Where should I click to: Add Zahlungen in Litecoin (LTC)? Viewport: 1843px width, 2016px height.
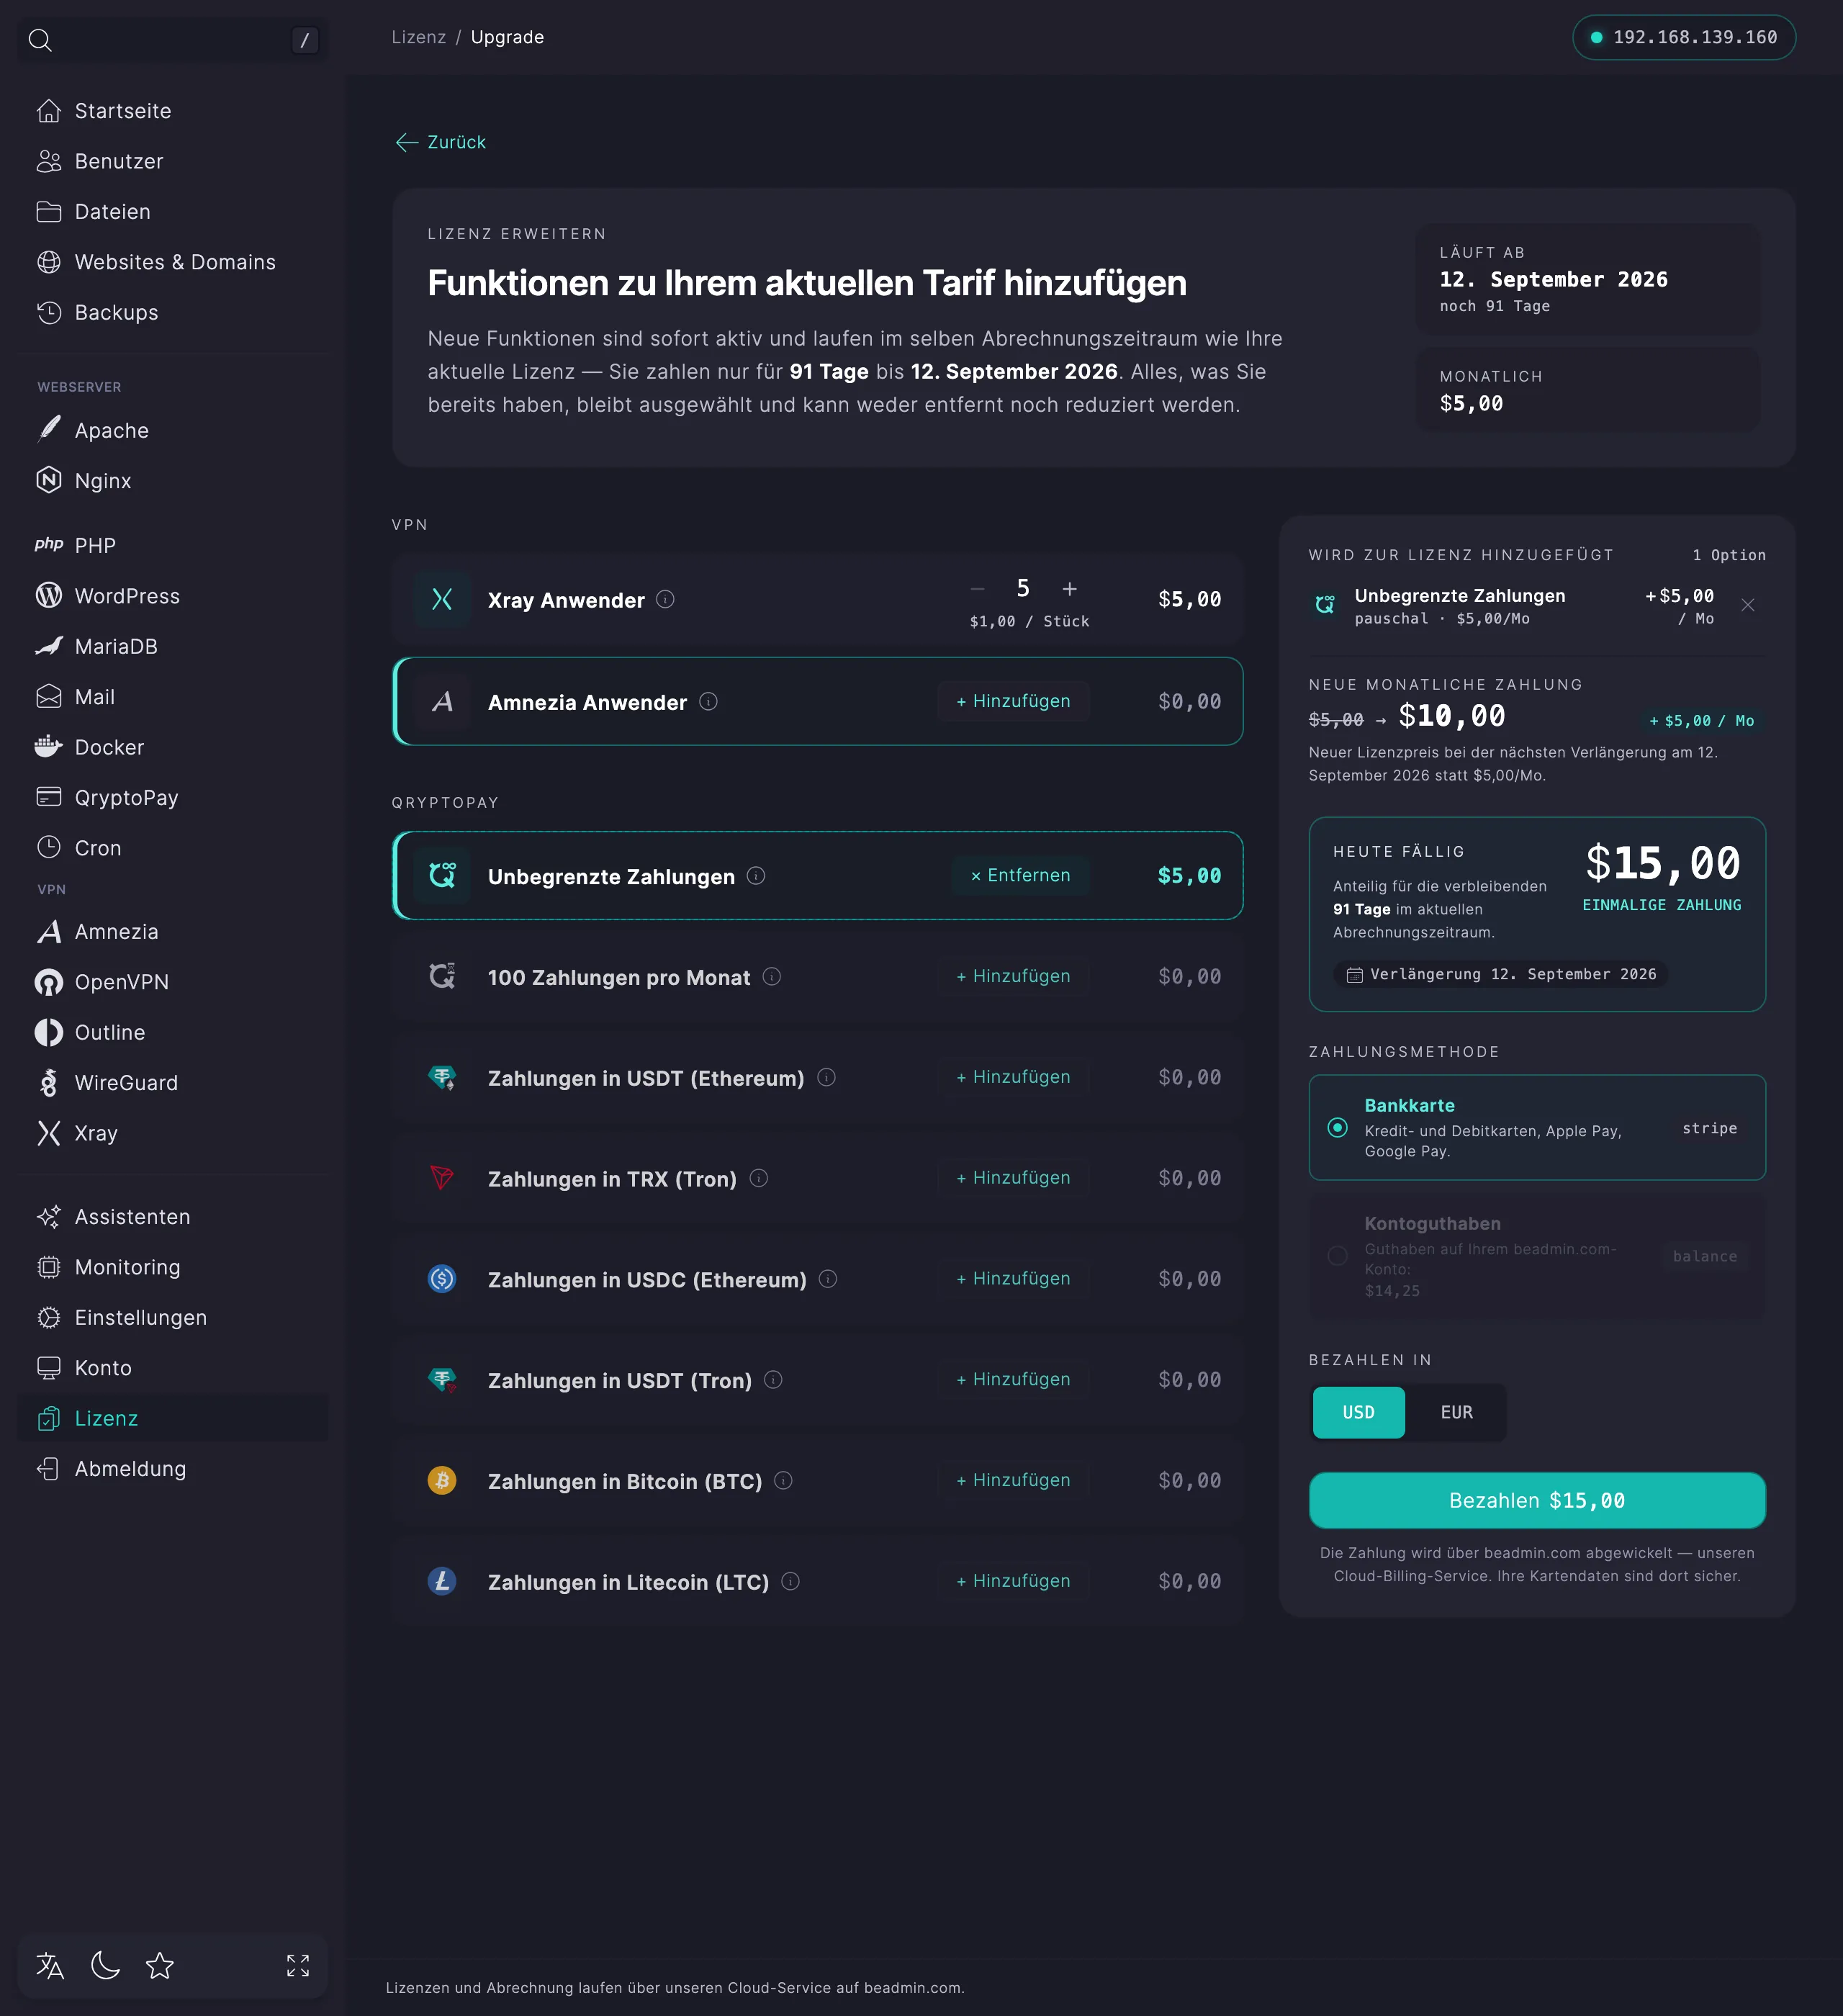tap(1013, 1581)
